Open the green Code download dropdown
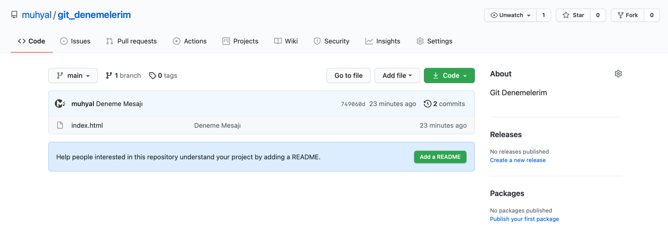 click(x=449, y=75)
